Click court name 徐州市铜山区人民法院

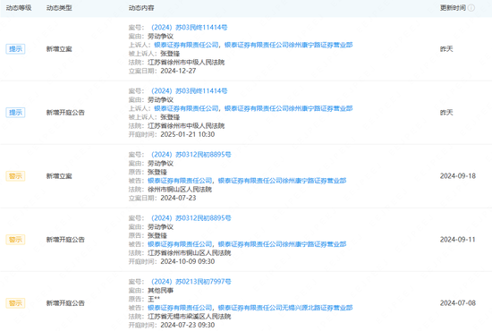pyautogui.click(x=180, y=190)
